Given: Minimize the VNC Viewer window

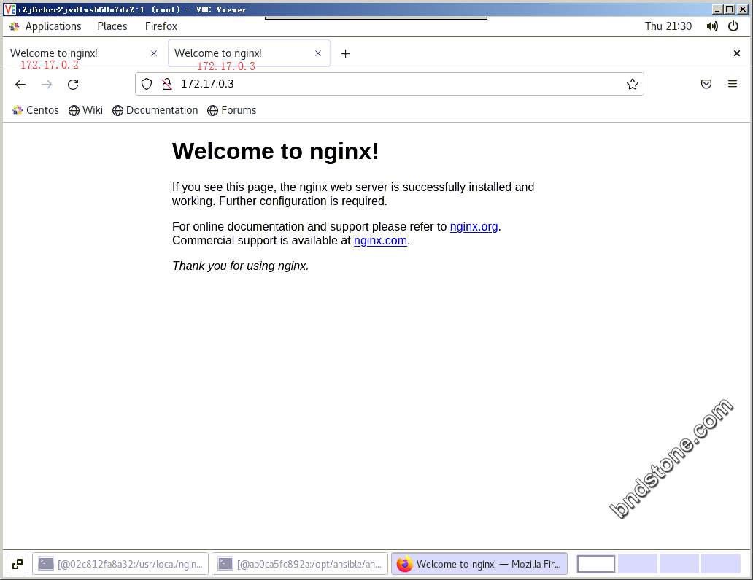Looking at the screenshot, I should 717,9.
